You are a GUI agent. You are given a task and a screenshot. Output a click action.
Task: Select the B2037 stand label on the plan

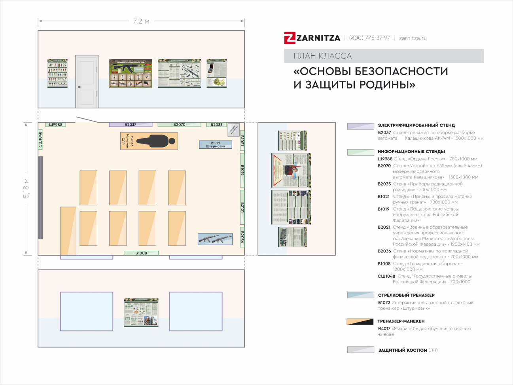click(131, 125)
